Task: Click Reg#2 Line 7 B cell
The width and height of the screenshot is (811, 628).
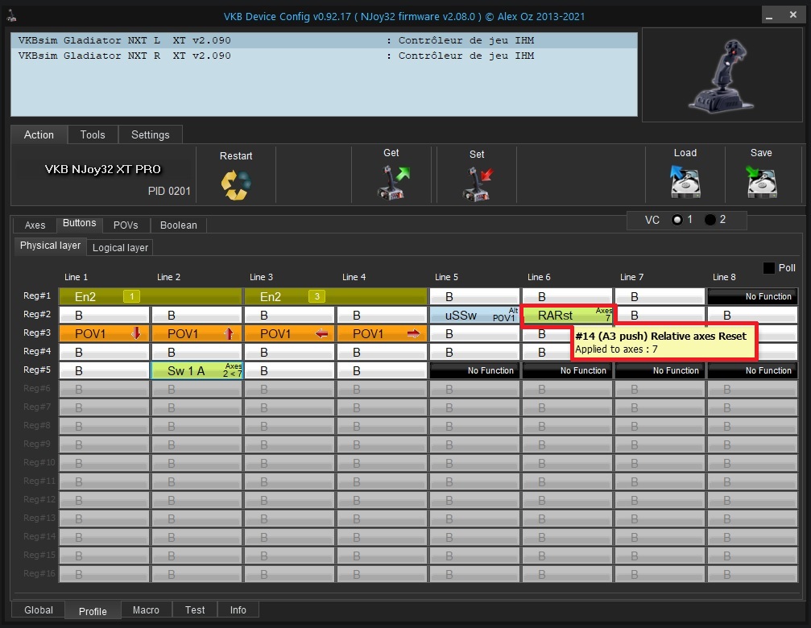Action: point(660,315)
